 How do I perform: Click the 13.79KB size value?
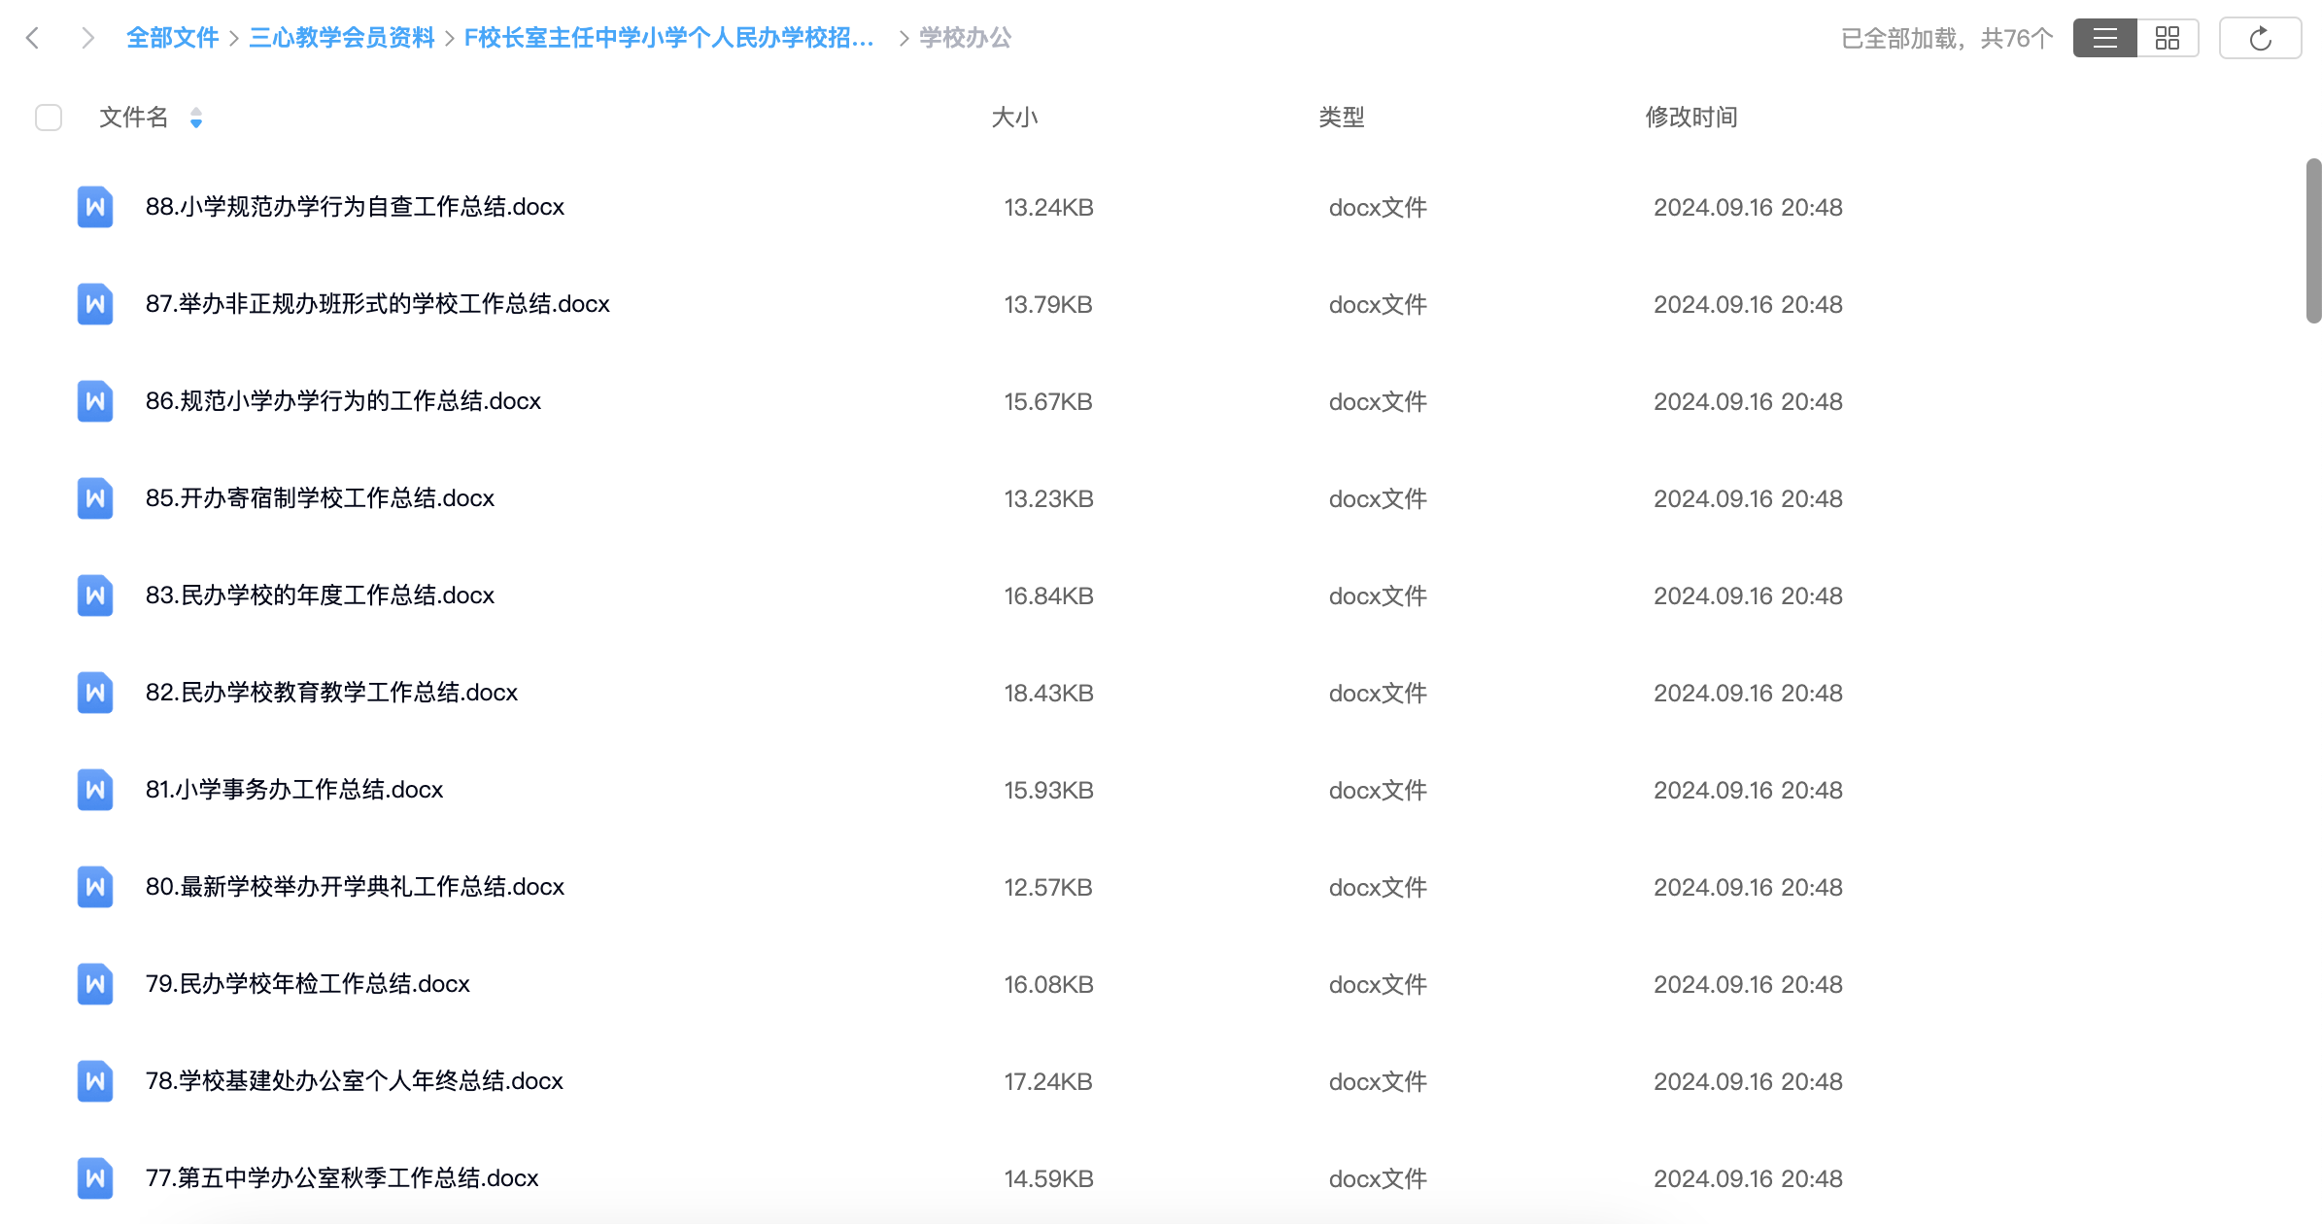(1048, 304)
